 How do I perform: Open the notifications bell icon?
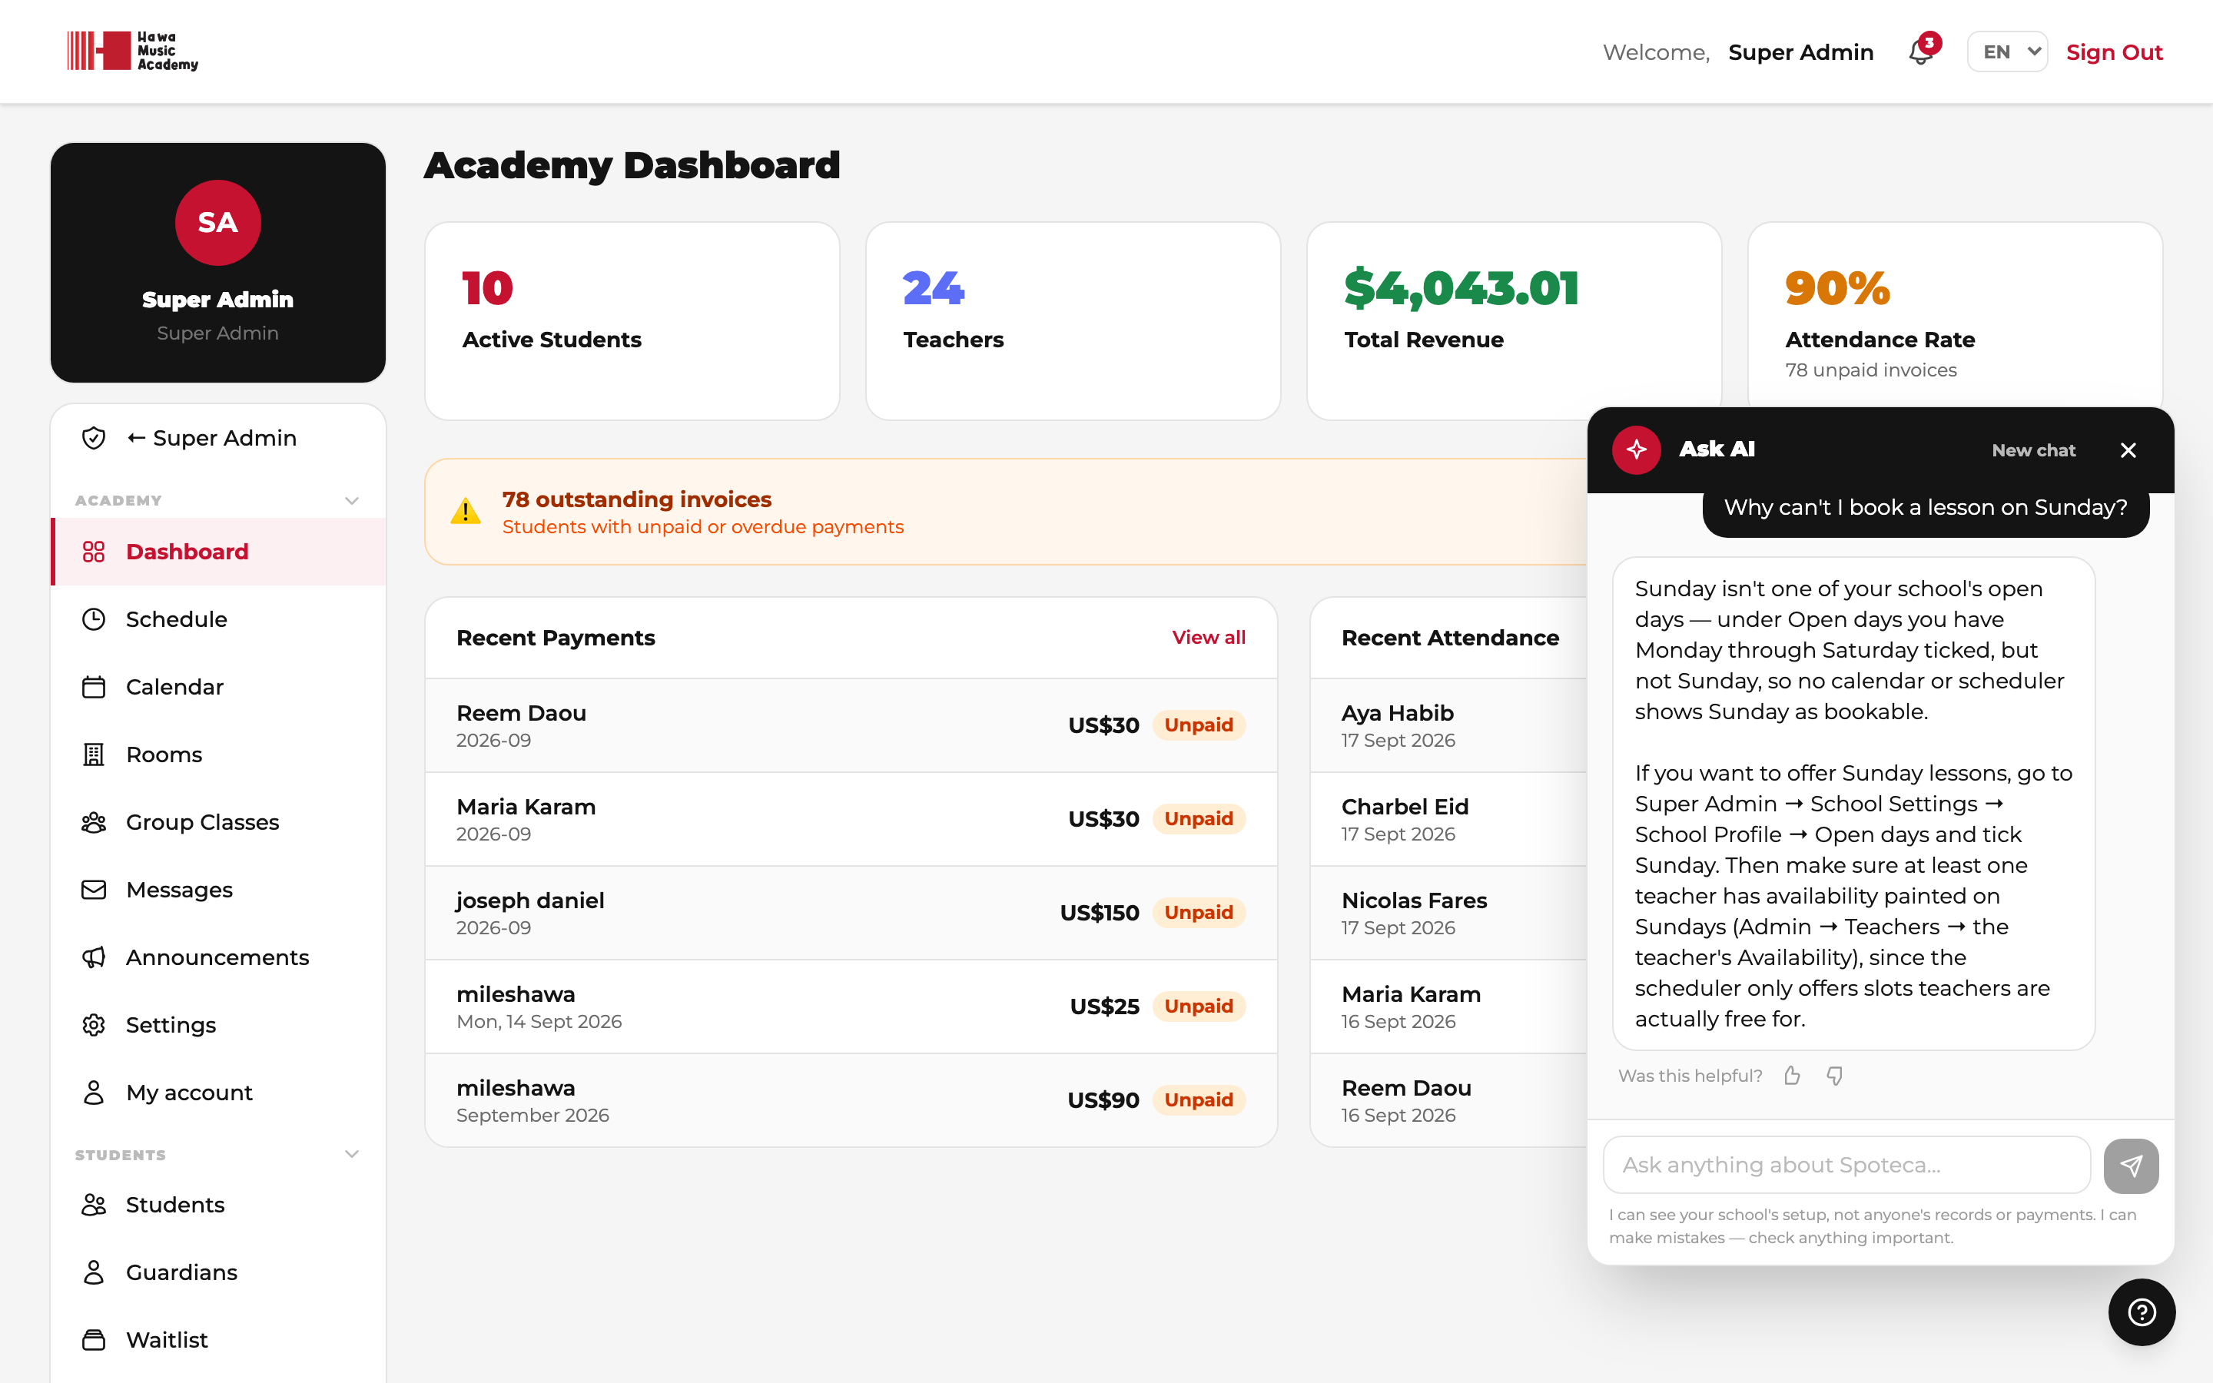point(1920,52)
